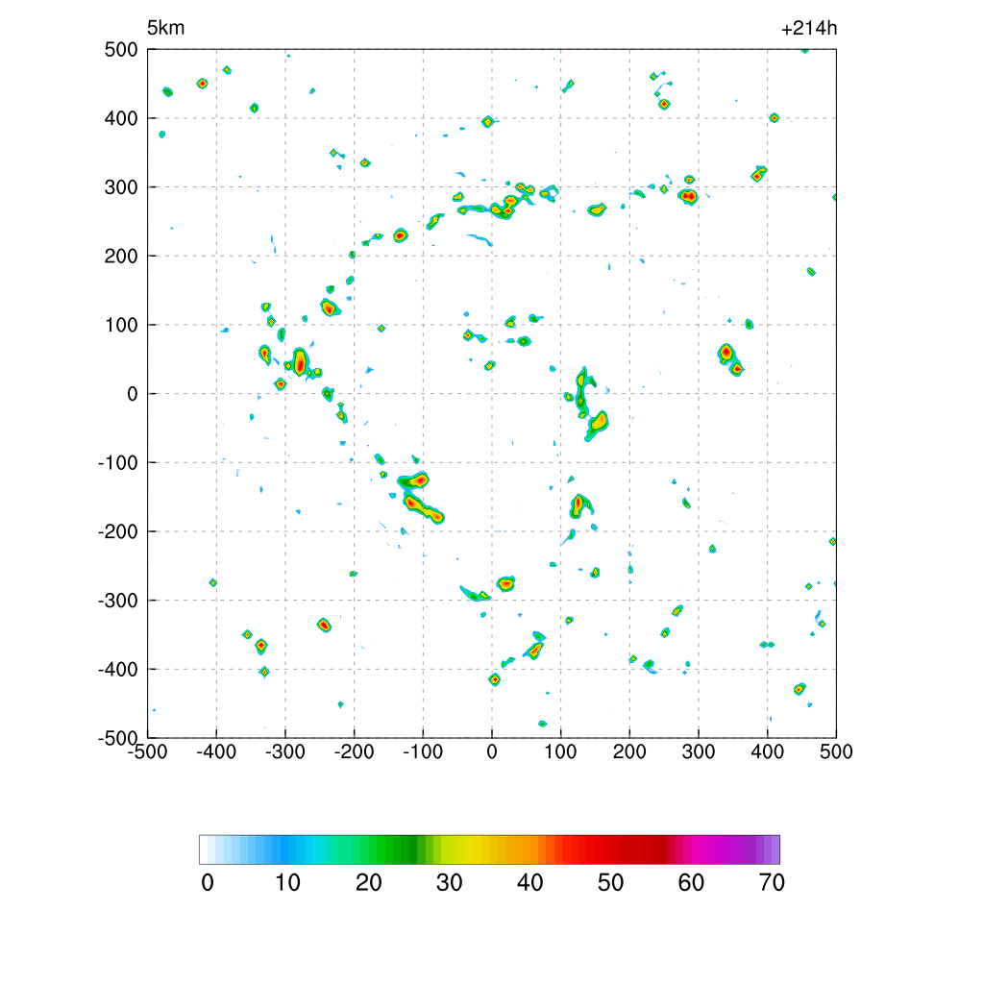This screenshot has width=984, height=984.
Task: Click the x-axis tick label "100"
Action: tap(560, 751)
